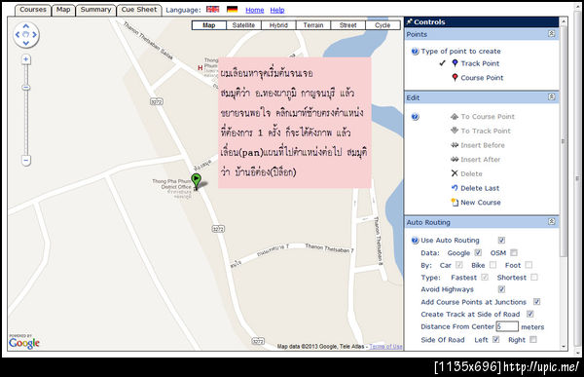
Task: Collapse the Auto Routing section
Action: (552, 222)
